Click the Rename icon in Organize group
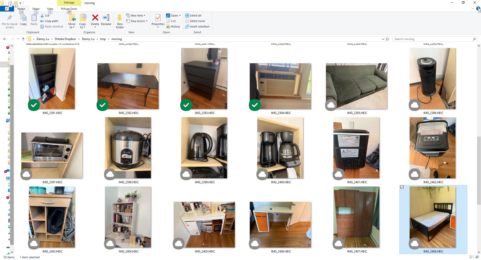 106,18
